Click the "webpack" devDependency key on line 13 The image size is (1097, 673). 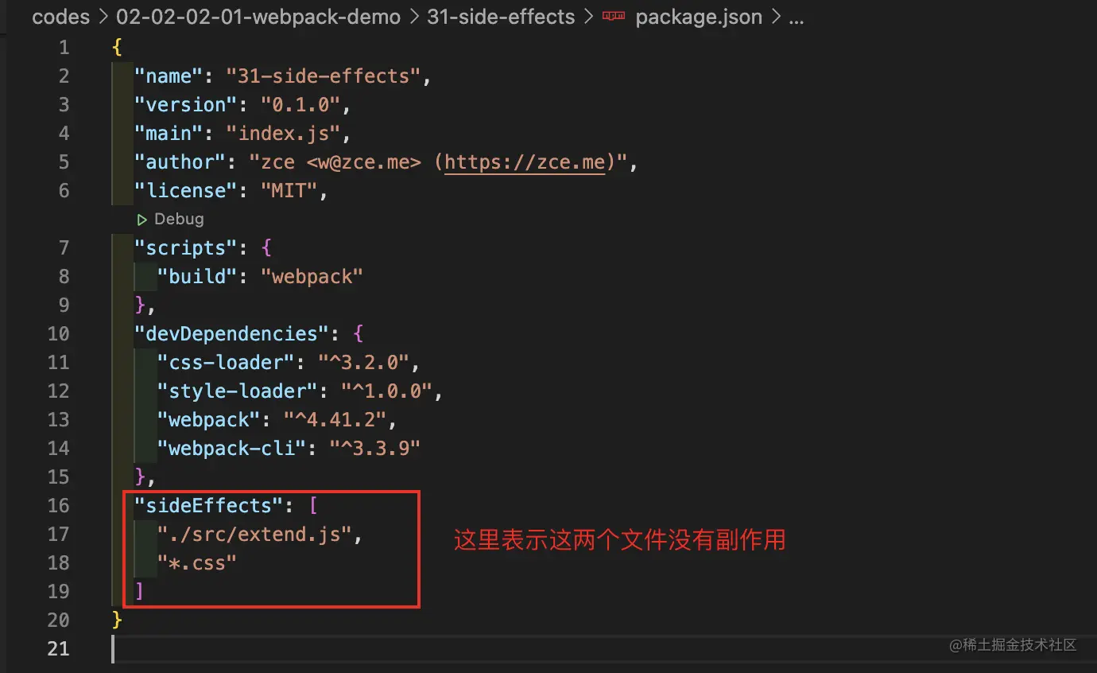click(209, 420)
